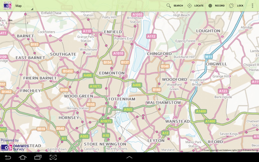Click the M11 motorway sign
The image size is (259, 162).
[x=209, y=57]
